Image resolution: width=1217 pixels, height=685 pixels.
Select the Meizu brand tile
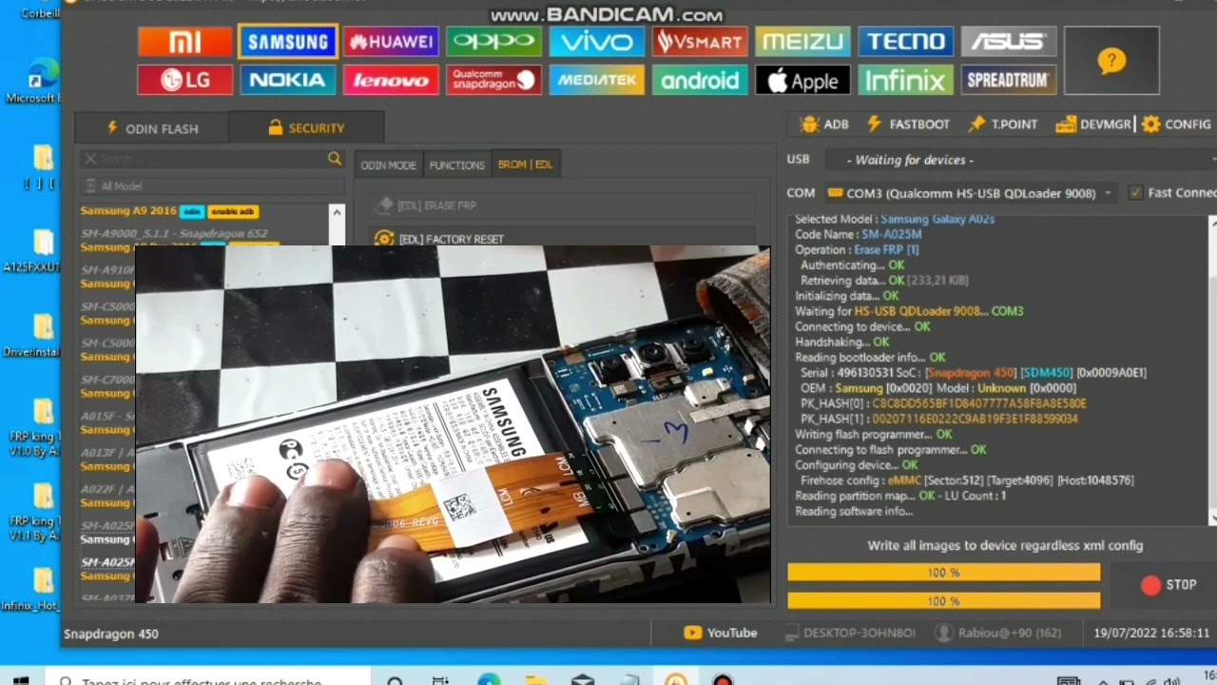[802, 41]
